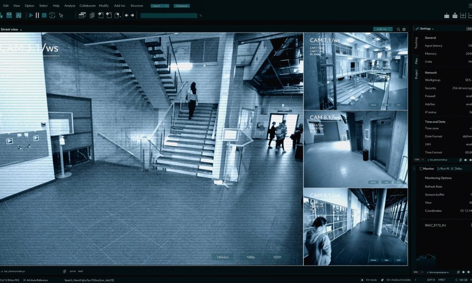Click the Run AI button
Screen dimensions: 472x283
tap(443, 168)
